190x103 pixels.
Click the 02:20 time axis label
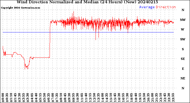point(20,98)
